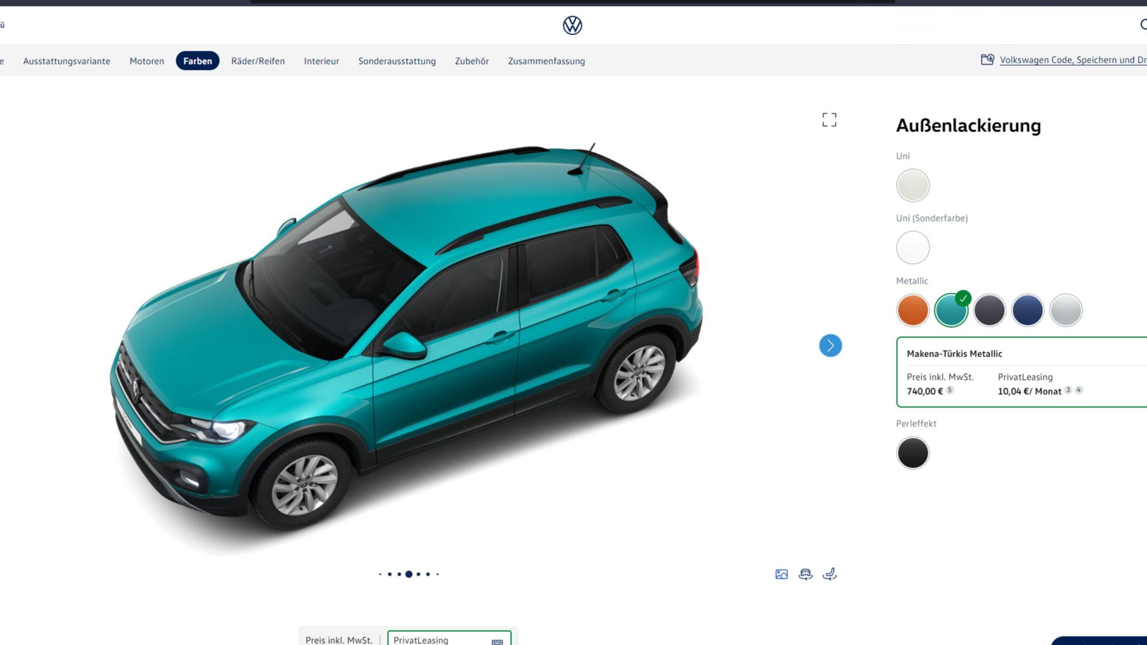Click the Uni (Sonderfarbe) category label
The image size is (1147, 645).
(932, 218)
